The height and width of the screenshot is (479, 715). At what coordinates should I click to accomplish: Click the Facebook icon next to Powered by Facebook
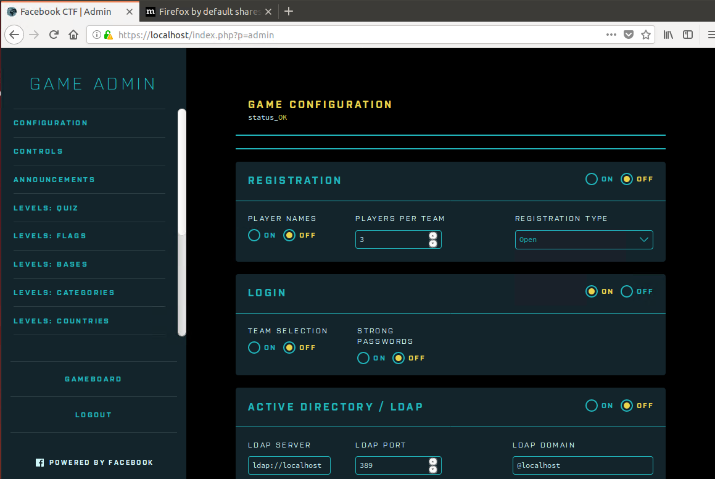(x=39, y=462)
